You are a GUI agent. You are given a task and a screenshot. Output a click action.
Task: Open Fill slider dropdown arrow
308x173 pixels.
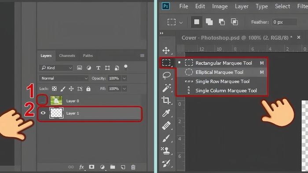click(125, 89)
